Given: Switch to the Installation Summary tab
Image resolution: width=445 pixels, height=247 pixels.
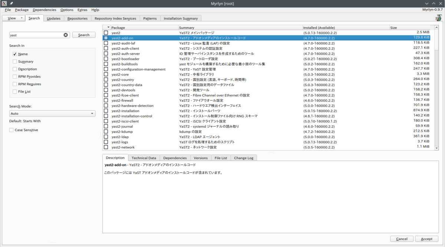Looking at the screenshot, I should tap(181, 18).
